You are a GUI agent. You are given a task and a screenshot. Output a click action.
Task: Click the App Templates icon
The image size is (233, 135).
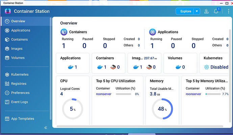click(7, 119)
